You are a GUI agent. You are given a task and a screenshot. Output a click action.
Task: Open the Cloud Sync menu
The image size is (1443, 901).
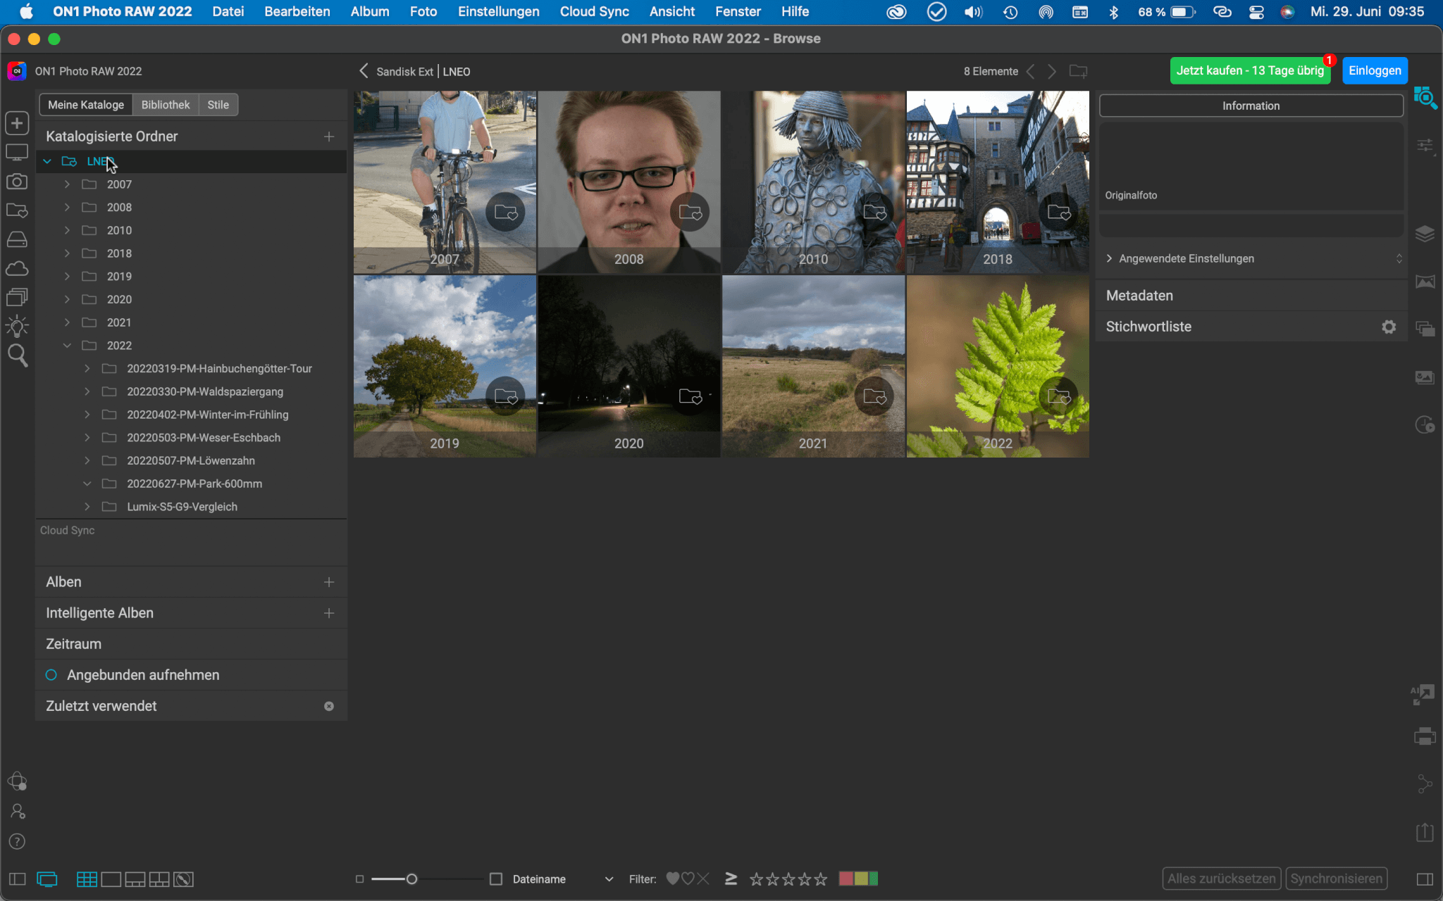click(x=595, y=11)
